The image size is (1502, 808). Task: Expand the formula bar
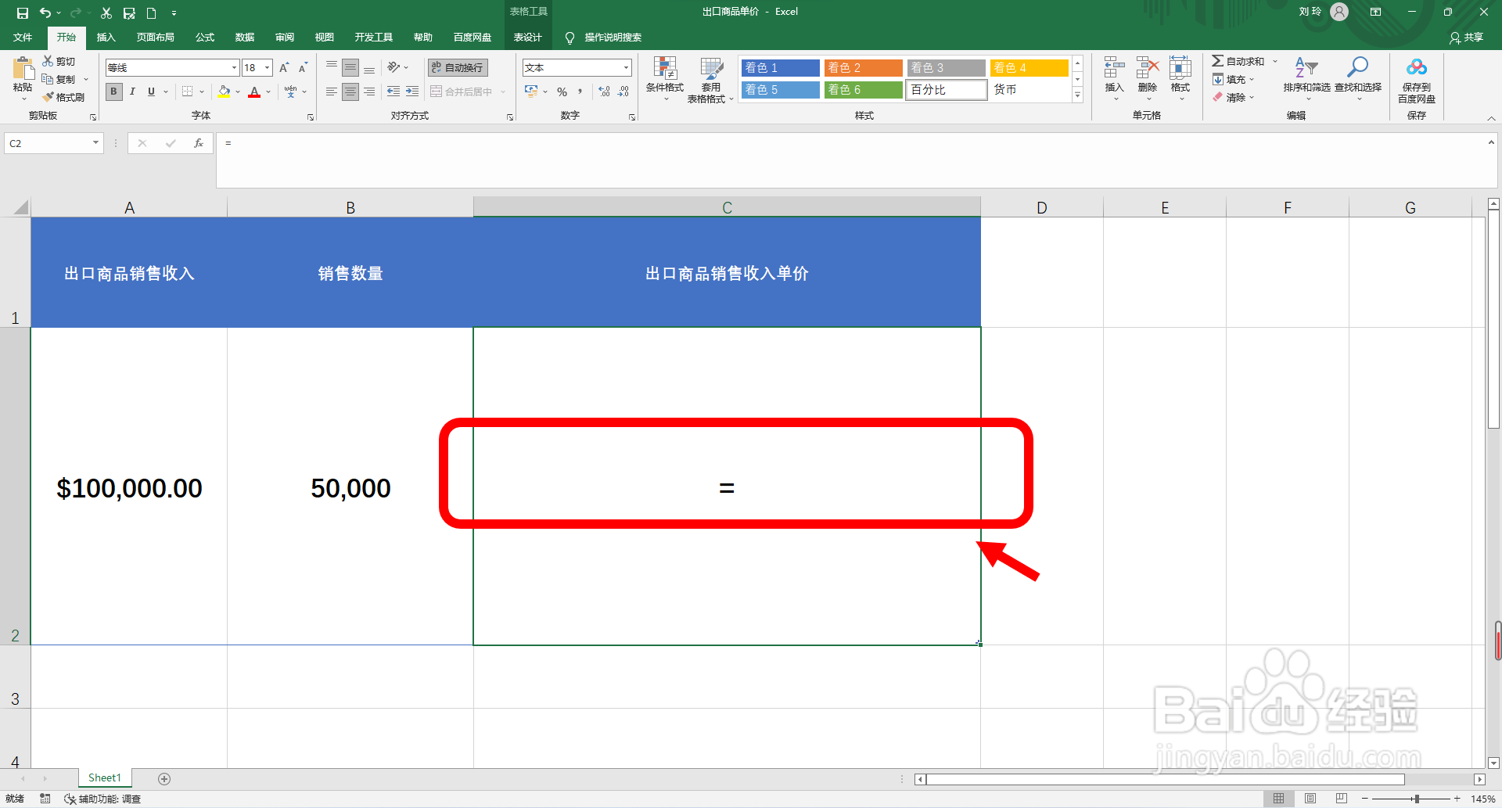point(1491,142)
